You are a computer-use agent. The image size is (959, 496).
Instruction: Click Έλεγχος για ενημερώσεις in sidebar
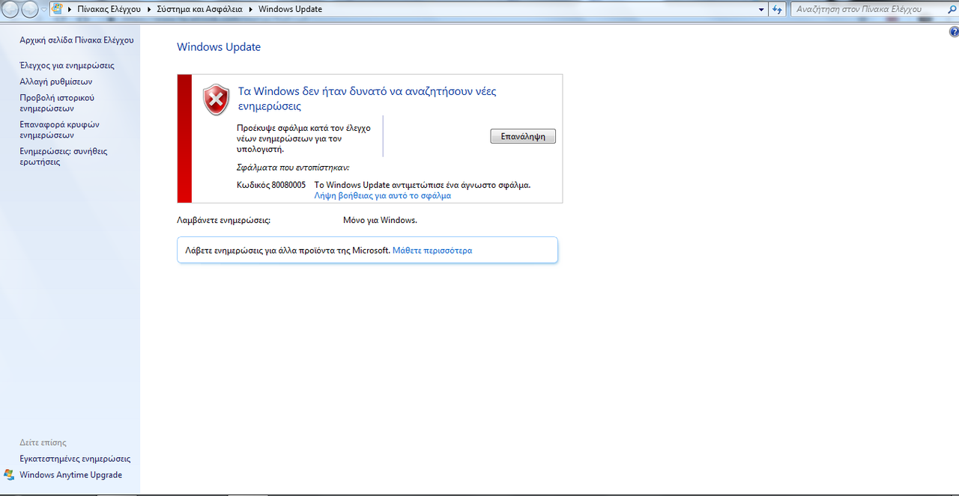(x=67, y=66)
